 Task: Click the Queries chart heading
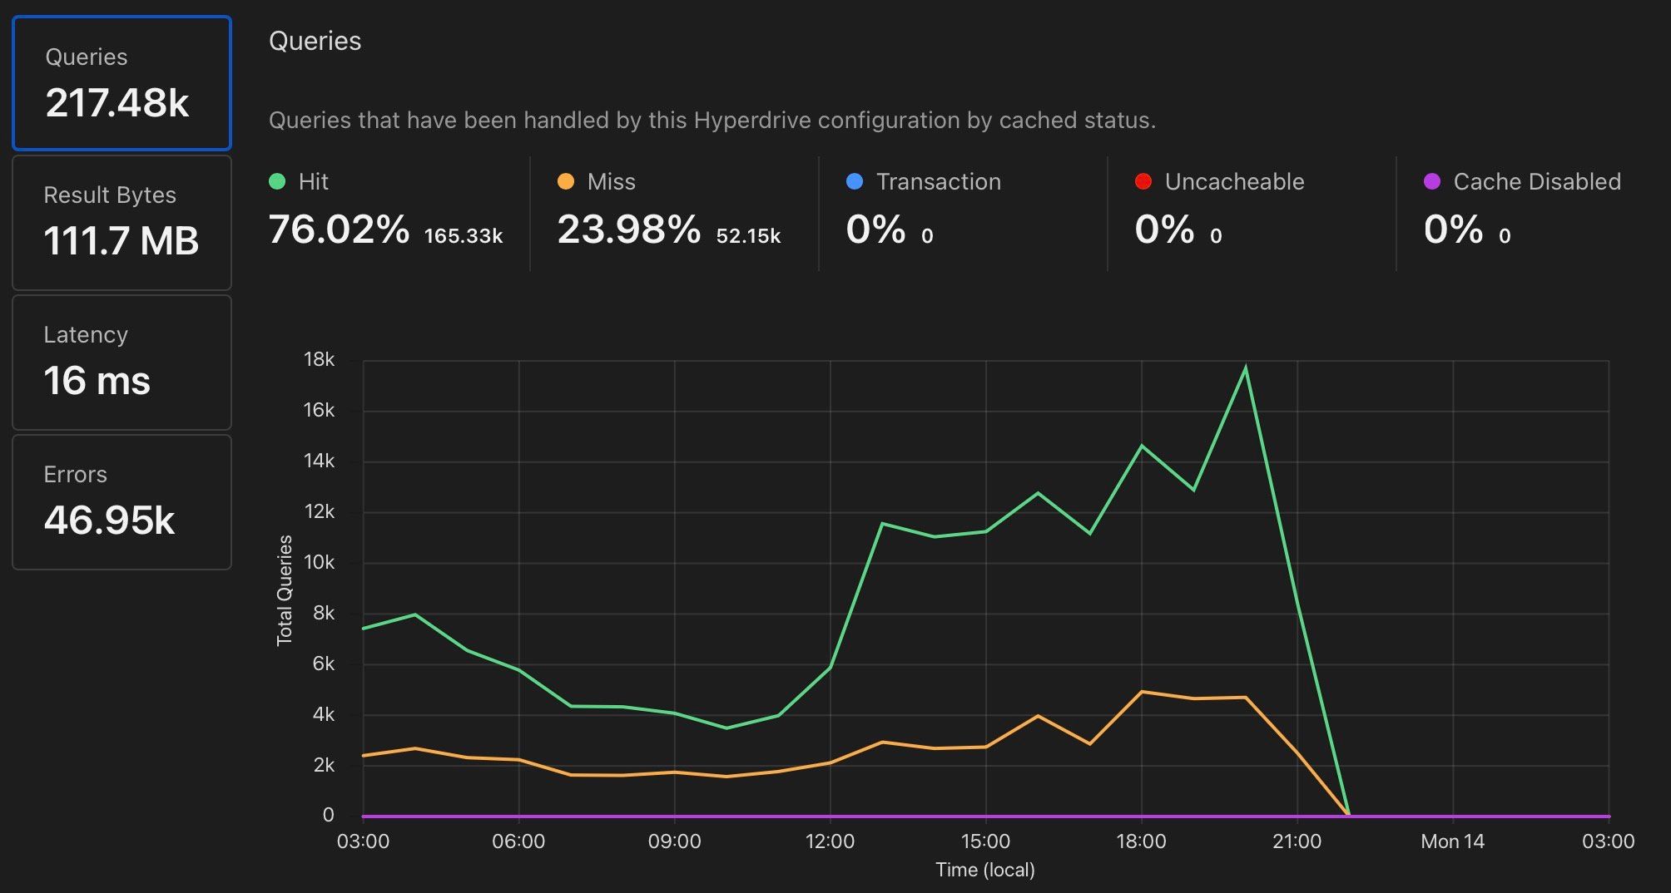click(x=315, y=42)
